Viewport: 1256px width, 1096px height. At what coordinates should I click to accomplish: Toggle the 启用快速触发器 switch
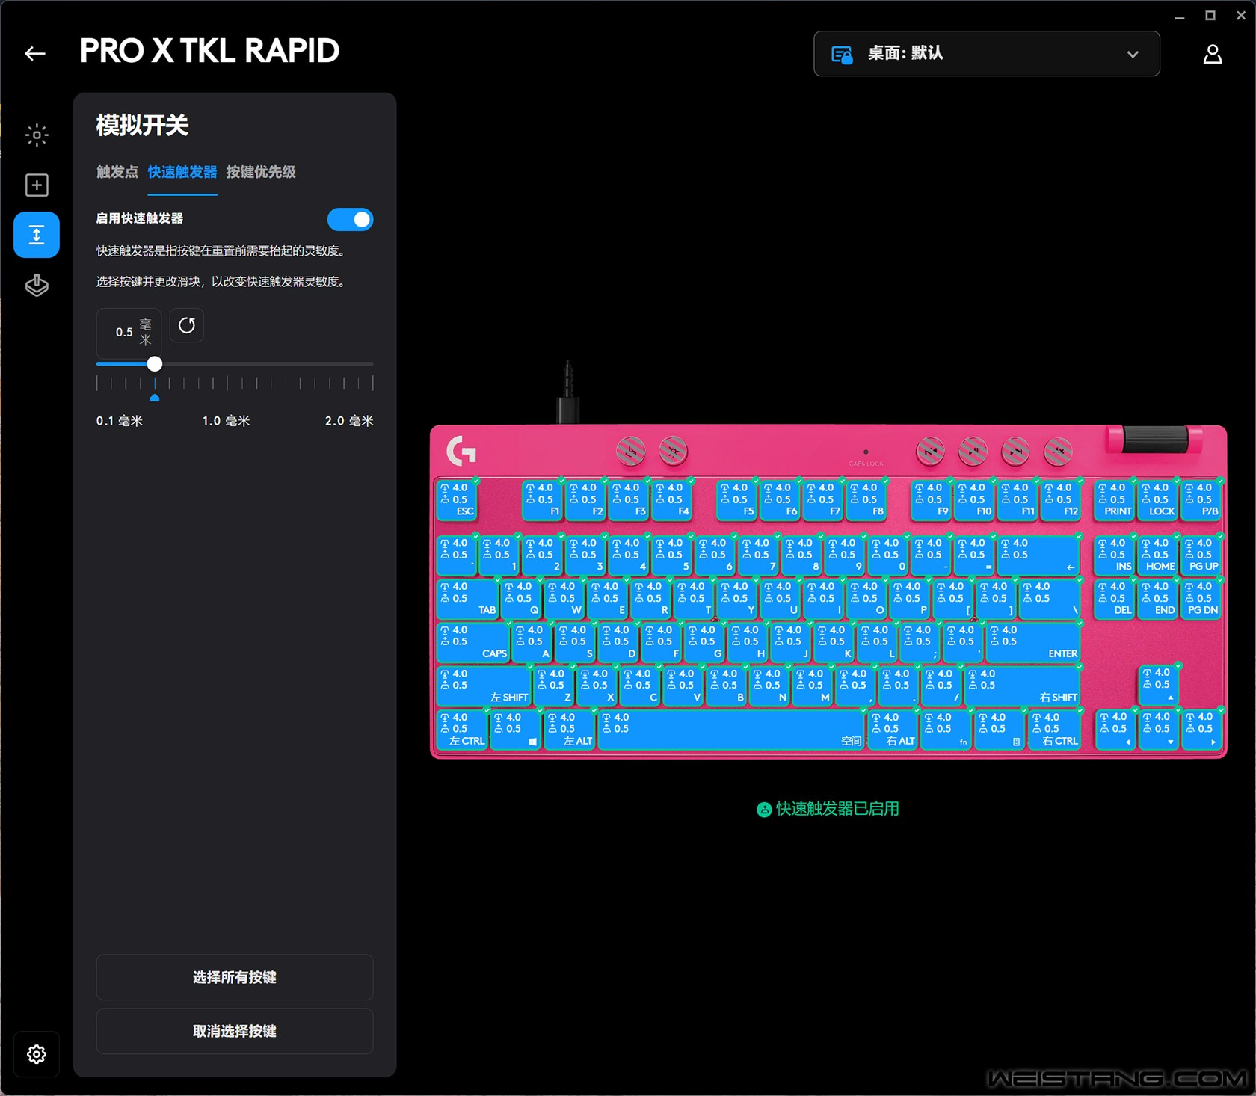(350, 219)
